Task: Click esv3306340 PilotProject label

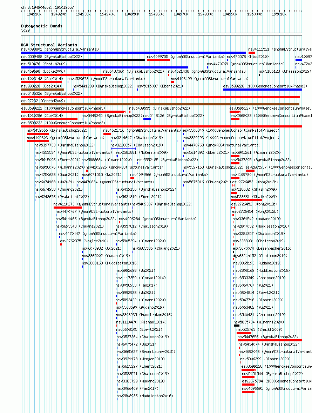Action: (231, 130)
